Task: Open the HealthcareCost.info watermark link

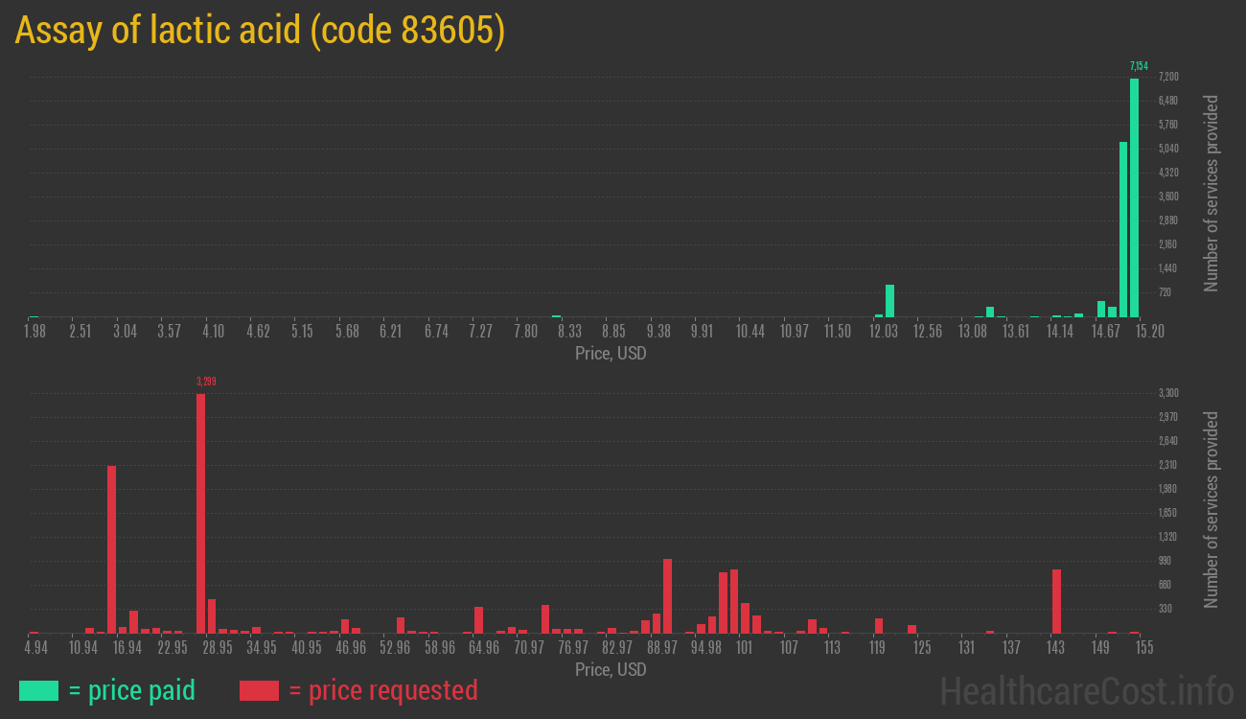Action: [x=1086, y=690]
